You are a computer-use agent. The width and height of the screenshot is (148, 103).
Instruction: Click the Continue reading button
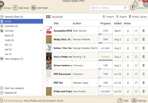(11, 101)
